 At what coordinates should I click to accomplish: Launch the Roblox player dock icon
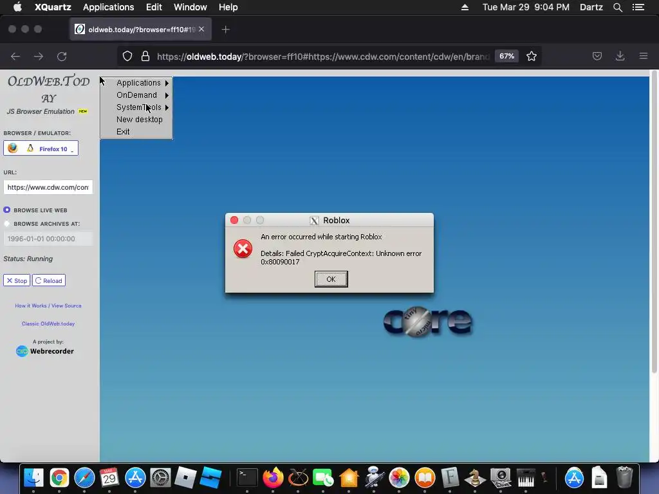click(x=185, y=478)
